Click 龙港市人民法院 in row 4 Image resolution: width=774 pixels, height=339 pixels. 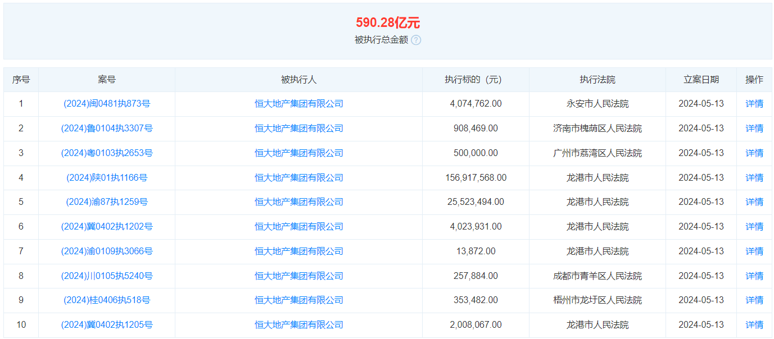tap(598, 178)
